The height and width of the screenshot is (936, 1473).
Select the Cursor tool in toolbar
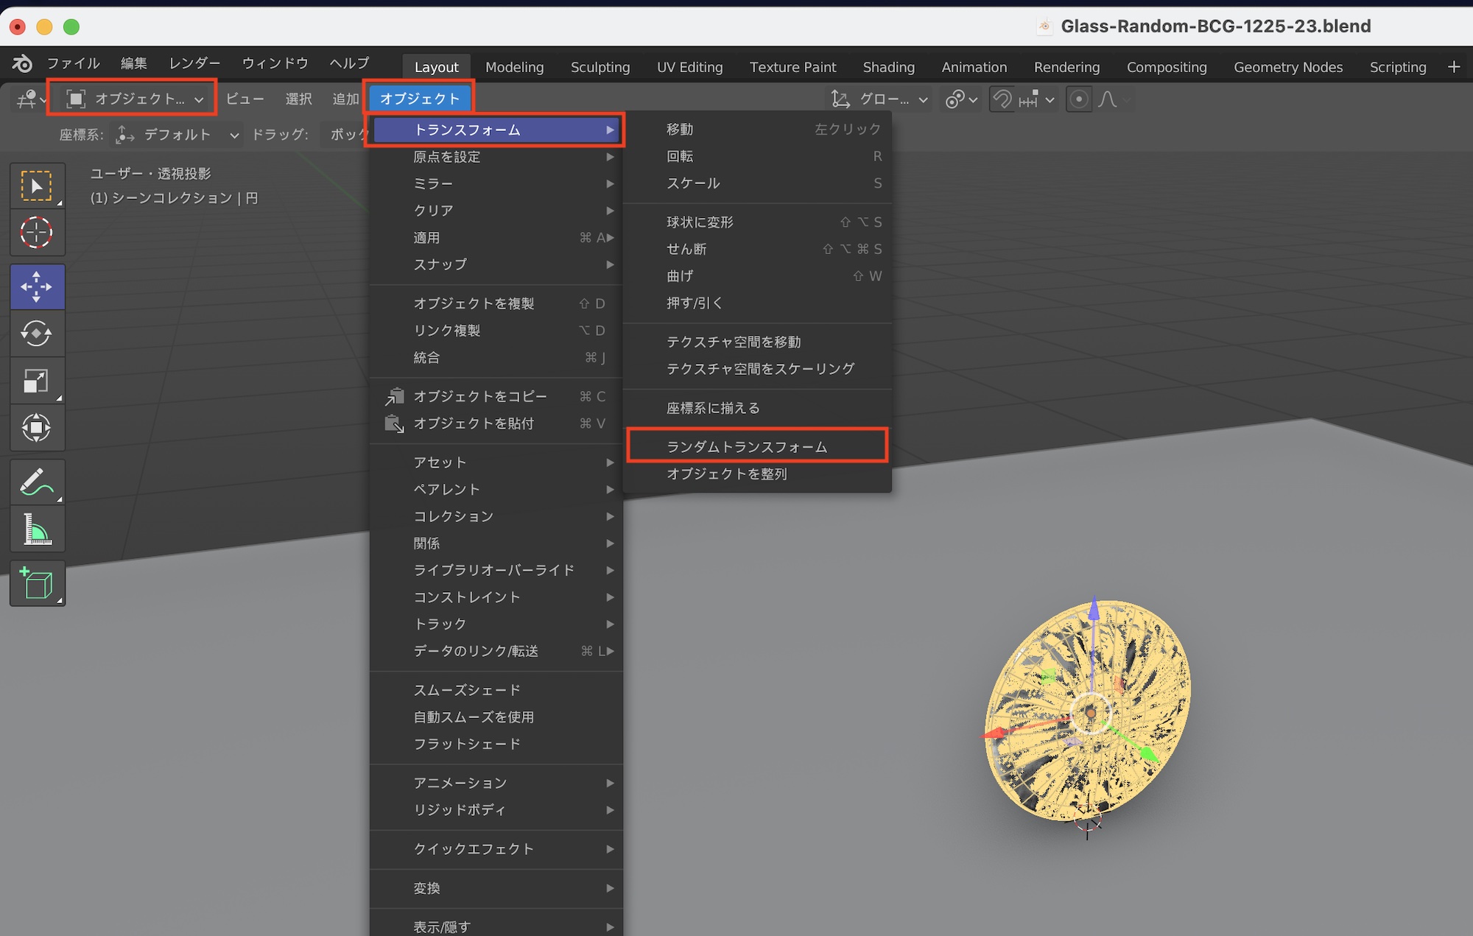point(36,233)
